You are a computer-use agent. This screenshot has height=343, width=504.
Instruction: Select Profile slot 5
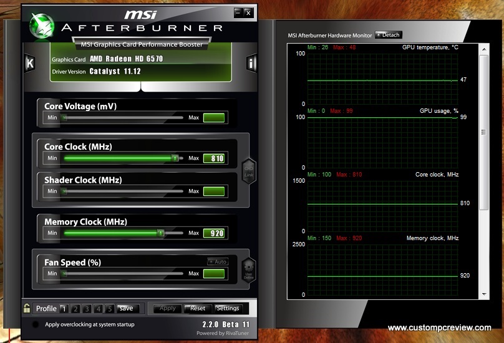tap(110, 309)
